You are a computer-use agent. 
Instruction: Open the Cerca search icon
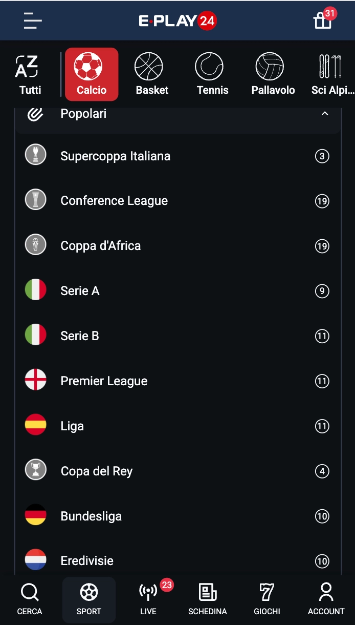(30, 593)
